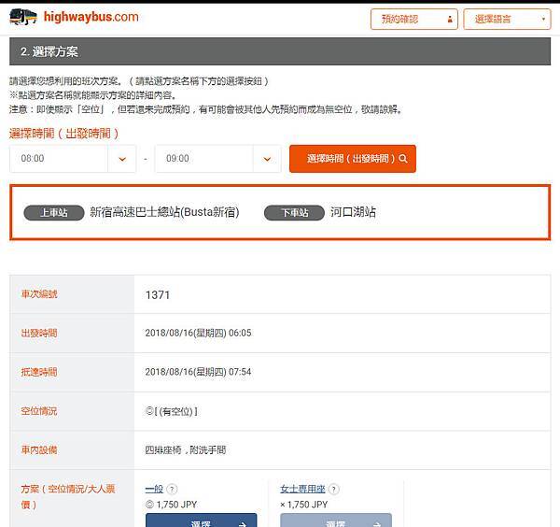Screen dimensions: 560x527
Task: Select the 車次編號 row label
Action: click(x=39, y=294)
